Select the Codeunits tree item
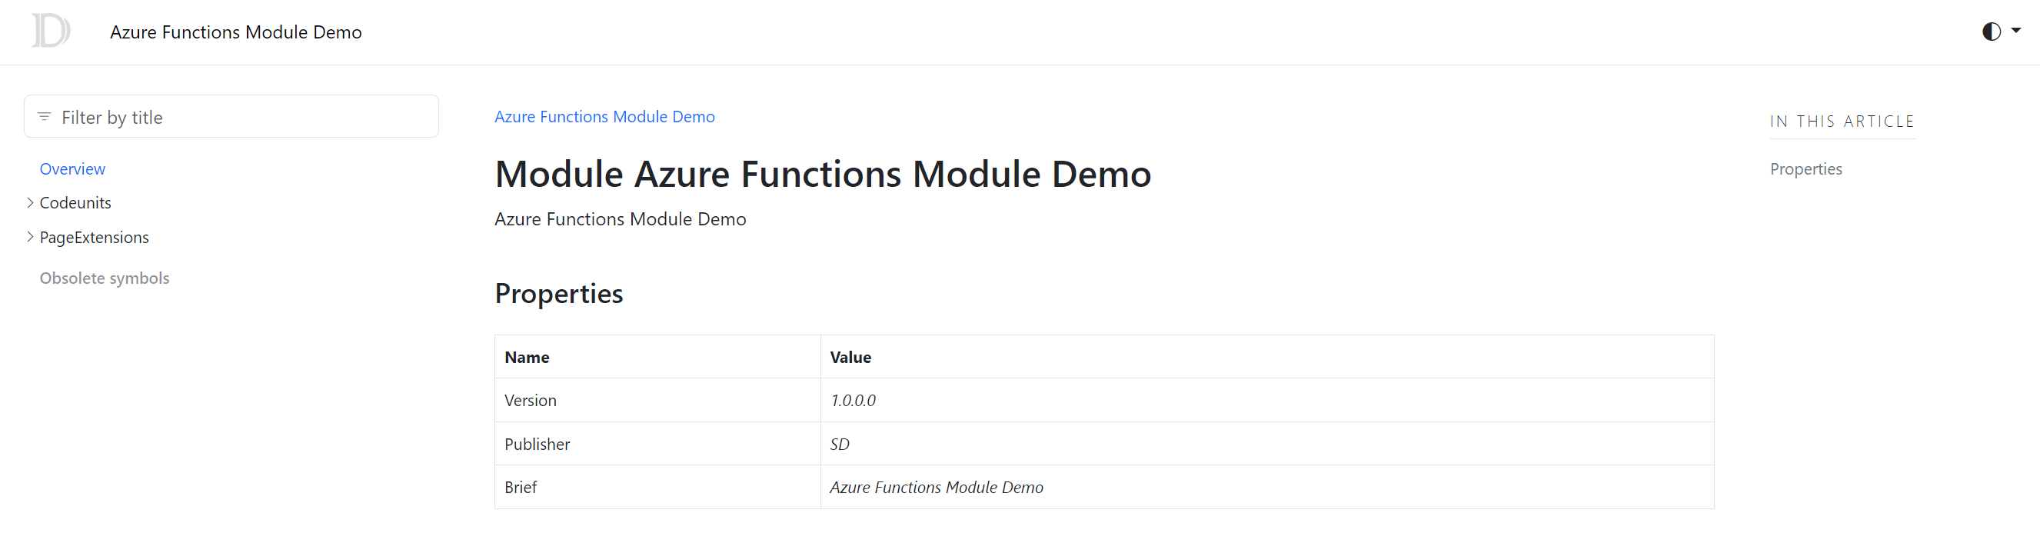Viewport: 2040px width, 543px height. (x=75, y=202)
